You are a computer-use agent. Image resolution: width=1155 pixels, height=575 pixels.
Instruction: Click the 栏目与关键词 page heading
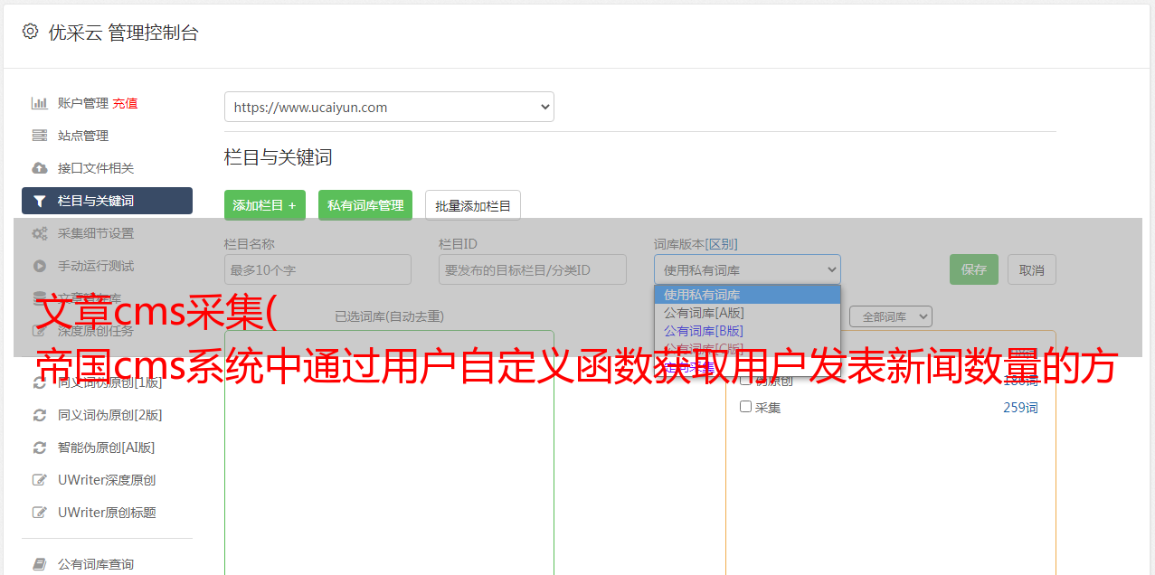pos(279,157)
